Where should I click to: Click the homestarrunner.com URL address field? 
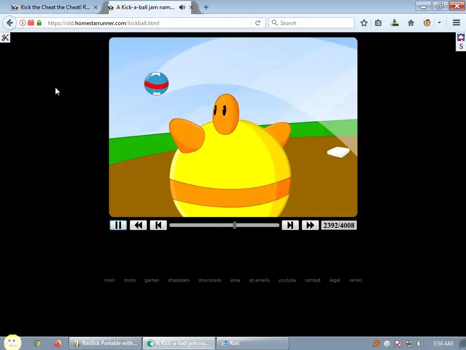(149, 23)
